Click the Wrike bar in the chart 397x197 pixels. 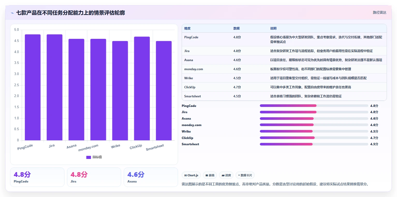coord(120,91)
